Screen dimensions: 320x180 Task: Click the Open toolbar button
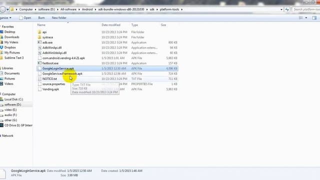(x=25, y=18)
